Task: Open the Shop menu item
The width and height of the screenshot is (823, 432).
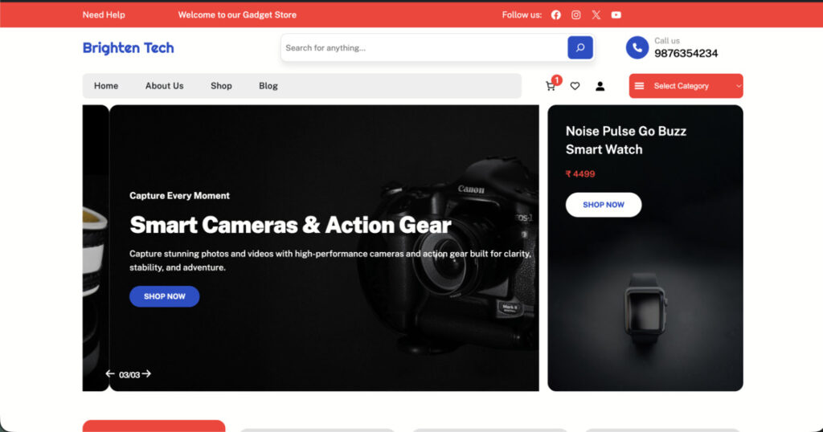Action: (221, 86)
